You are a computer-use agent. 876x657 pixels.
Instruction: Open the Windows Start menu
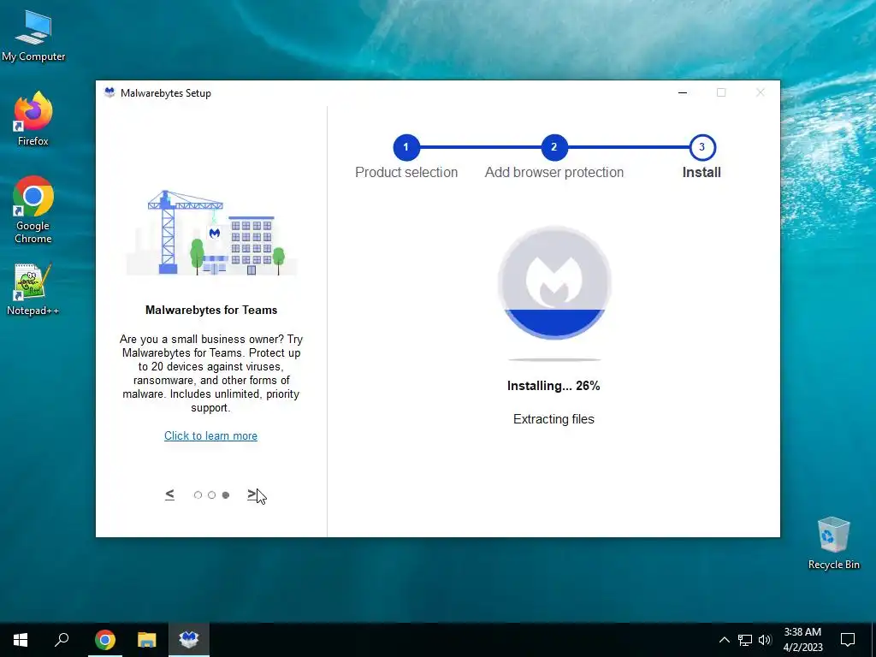click(21, 640)
